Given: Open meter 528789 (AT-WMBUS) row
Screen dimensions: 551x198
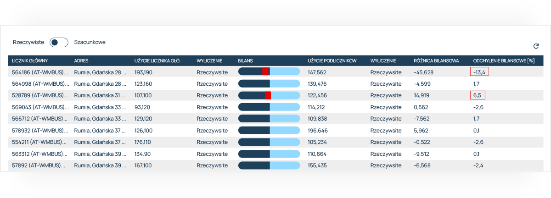Looking at the screenshot, I should pos(39,95).
